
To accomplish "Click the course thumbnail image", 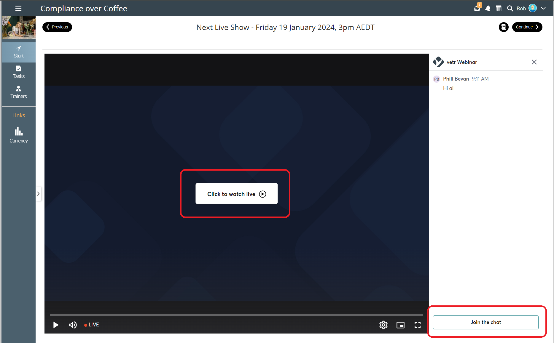I will coord(18,28).
